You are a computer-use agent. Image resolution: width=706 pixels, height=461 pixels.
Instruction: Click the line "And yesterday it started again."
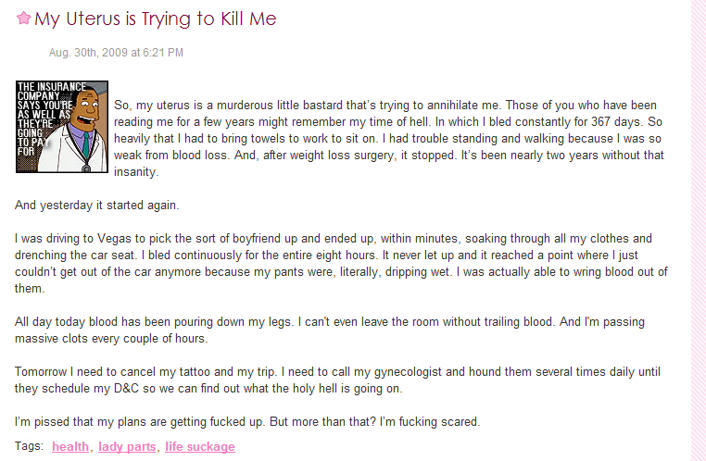click(97, 205)
